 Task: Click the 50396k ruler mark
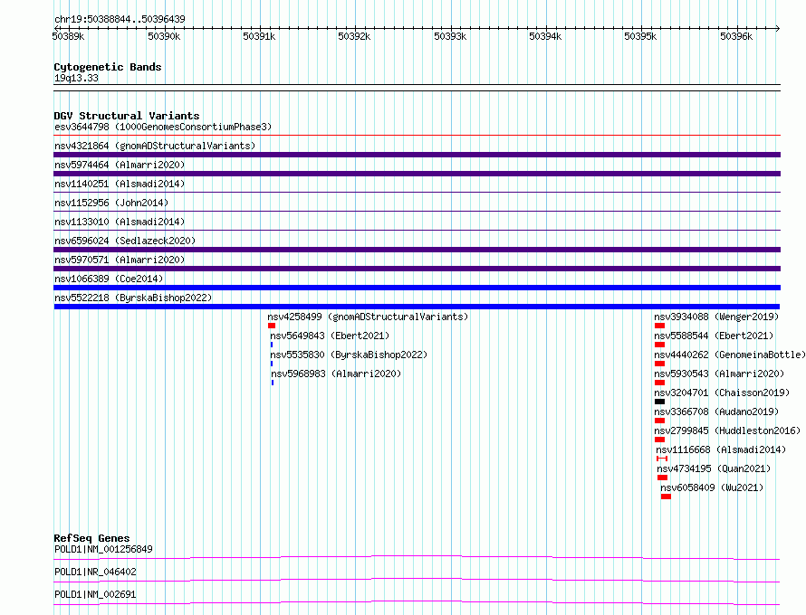[736, 36]
